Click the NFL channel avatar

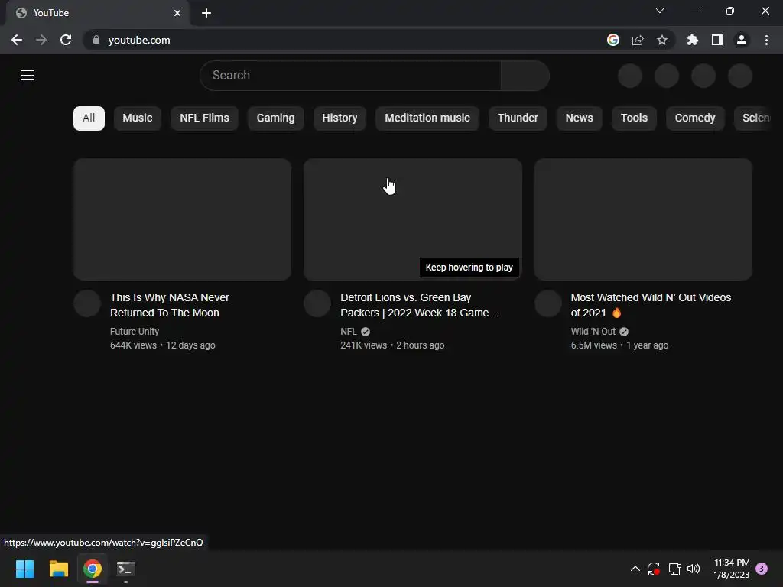click(x=317, y=303)
